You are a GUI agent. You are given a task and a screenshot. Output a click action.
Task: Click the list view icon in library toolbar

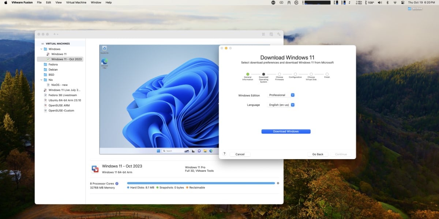point(263,34)
